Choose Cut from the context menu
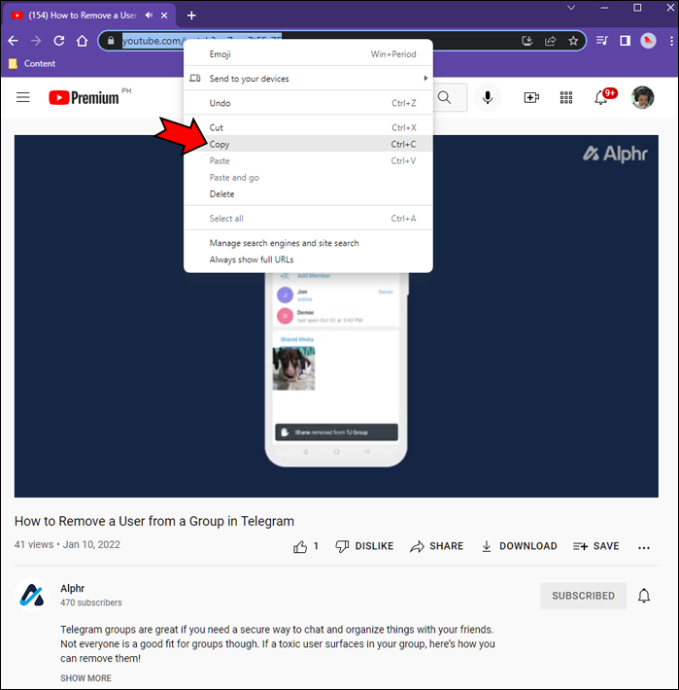 [x=308, y=127]
